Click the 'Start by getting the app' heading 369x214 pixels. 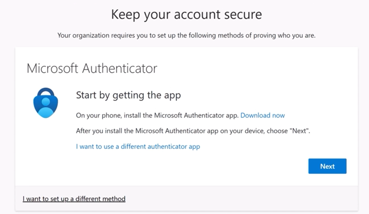coord(128,95)
